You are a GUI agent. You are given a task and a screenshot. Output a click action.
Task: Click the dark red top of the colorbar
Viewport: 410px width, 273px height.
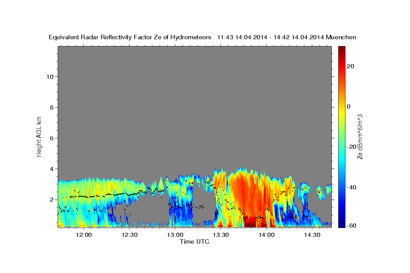(x=342, y=49)
